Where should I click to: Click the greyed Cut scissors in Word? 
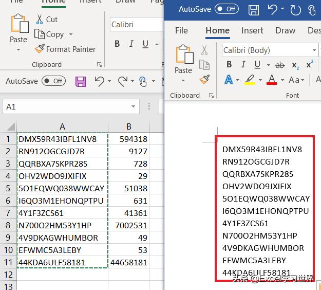pyautogui.click(x=204, y=50)
